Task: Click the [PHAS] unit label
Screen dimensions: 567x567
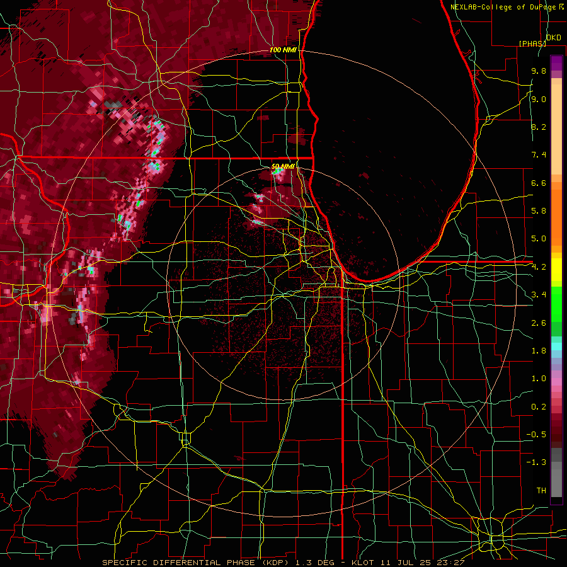Action: pyautogui.click(x=532, y=43)
